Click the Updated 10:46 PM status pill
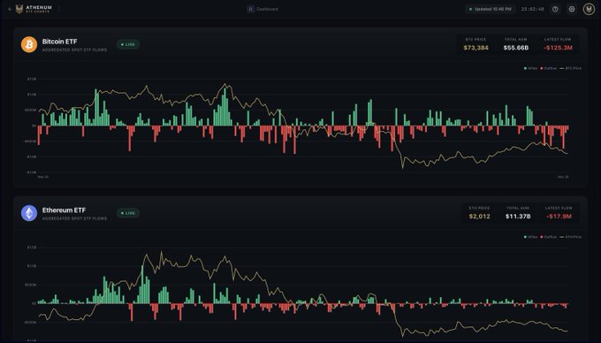 click(491, 9)
